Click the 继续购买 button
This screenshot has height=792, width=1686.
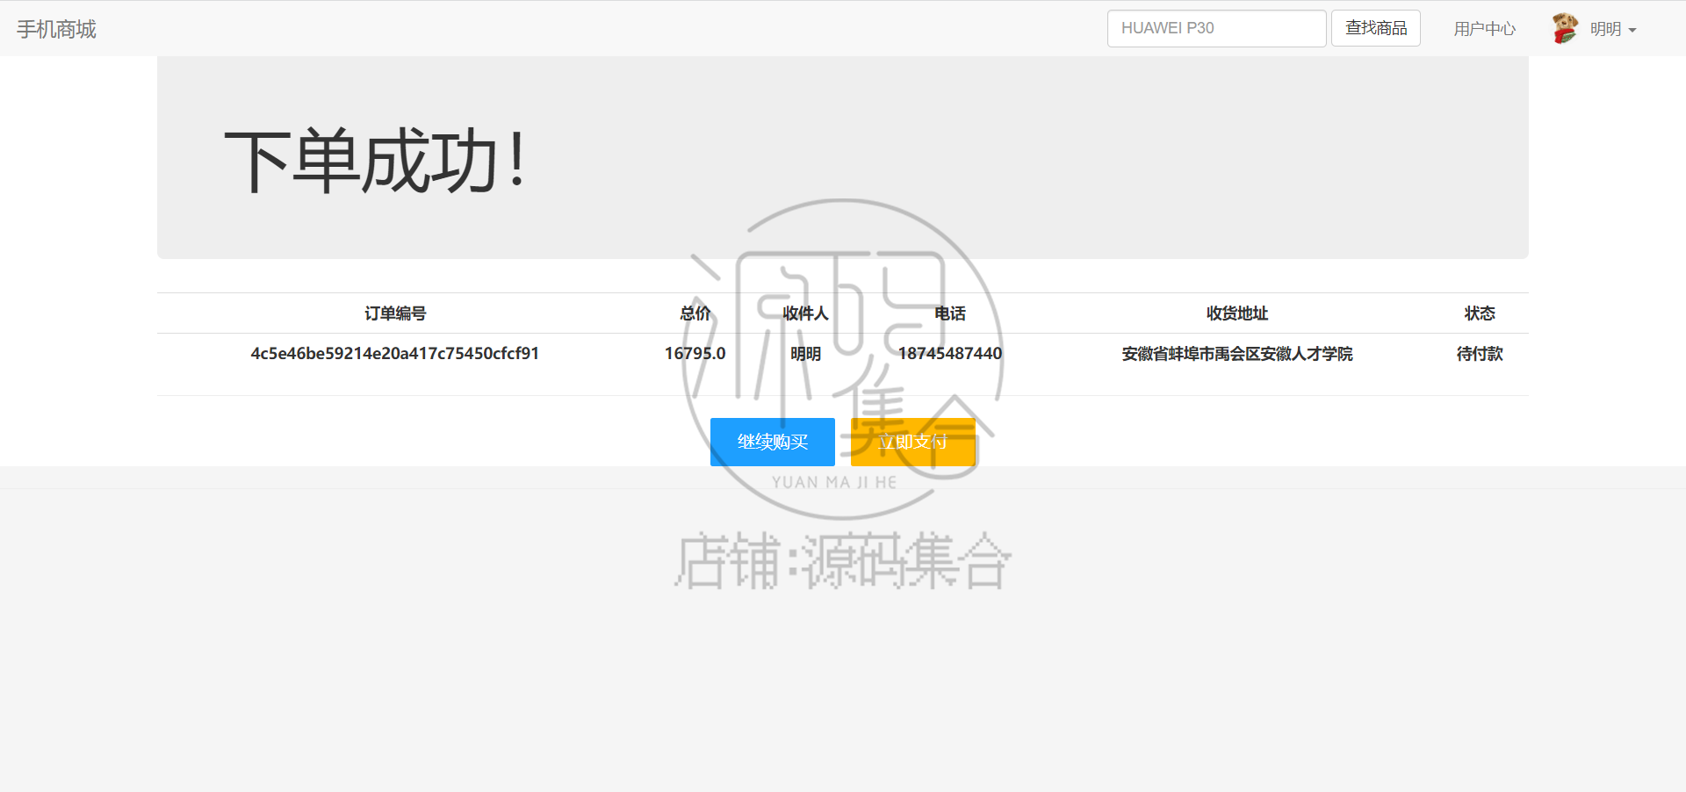coord(773,442)
